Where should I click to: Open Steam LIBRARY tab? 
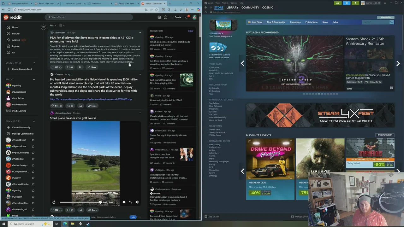pos(232,8)
